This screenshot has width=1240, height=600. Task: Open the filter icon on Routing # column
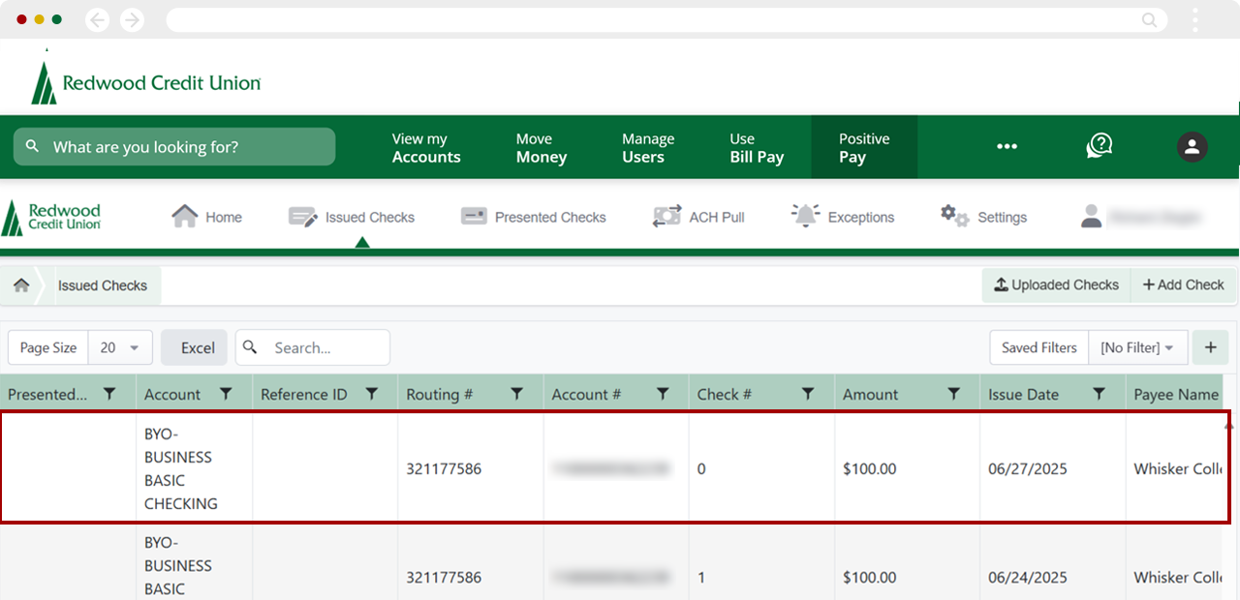pos(516,394)
